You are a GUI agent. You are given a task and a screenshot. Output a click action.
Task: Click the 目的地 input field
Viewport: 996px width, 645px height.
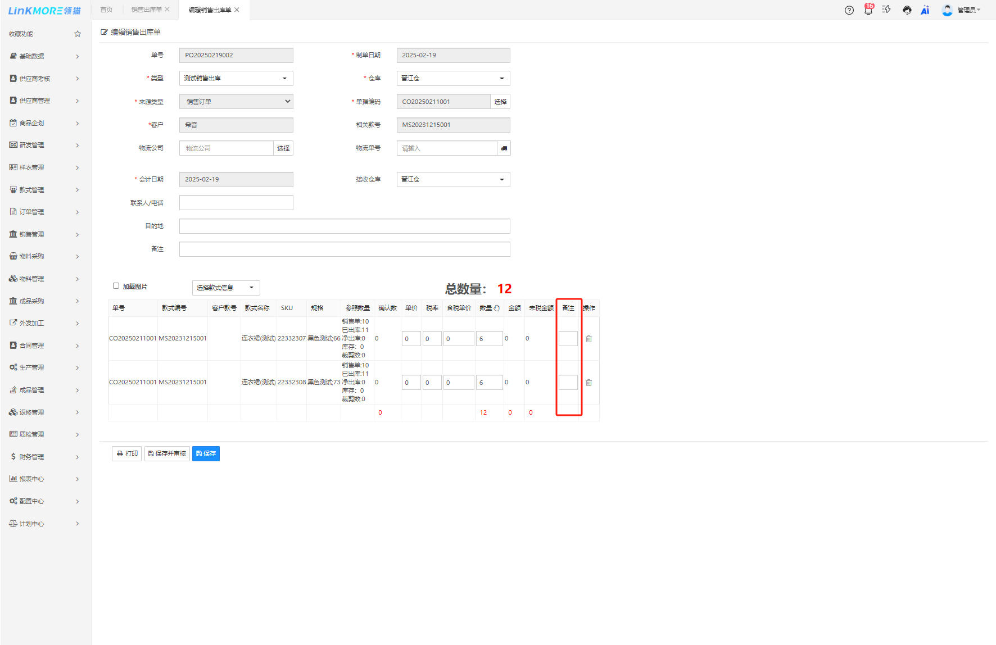click(x=344, y=226)
